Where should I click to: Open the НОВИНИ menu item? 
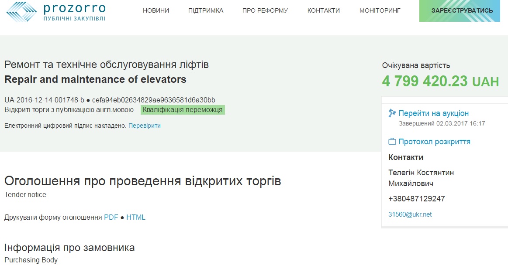pyautogui.click(x=156, y=10)
